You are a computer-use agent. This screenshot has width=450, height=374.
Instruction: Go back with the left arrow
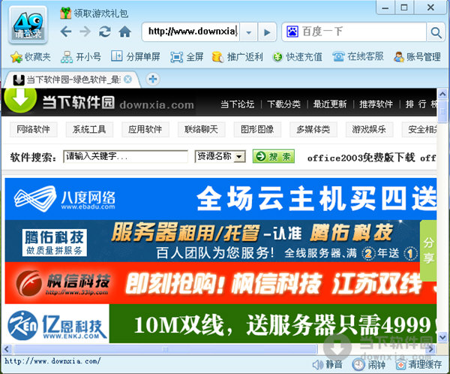[66, 32]
